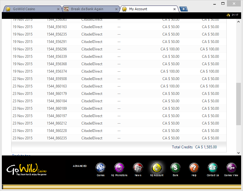Select the My Account tab
Viewport: 243px width, 191px height.
(149, 9)
